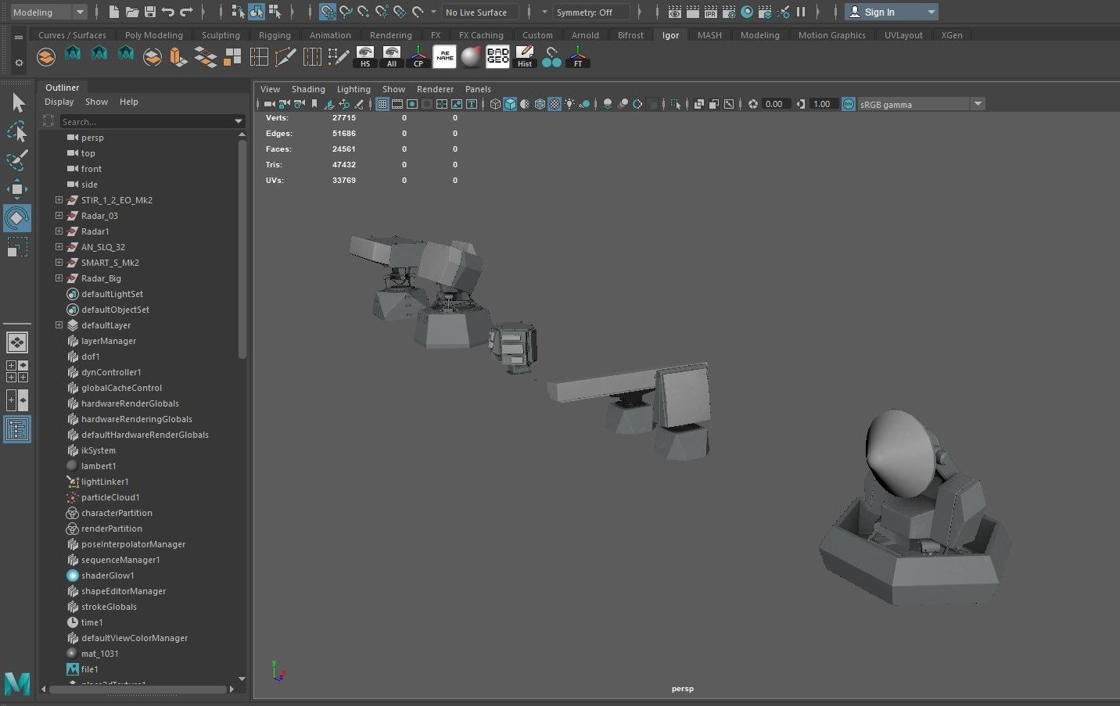Toggle Use All Lights bulb icon
Viewport: 1120px width, 706px height.
click(569, 104)
